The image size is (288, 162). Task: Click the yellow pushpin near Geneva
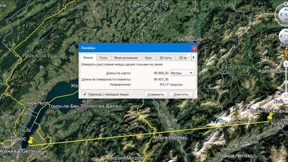click(31, 140)
